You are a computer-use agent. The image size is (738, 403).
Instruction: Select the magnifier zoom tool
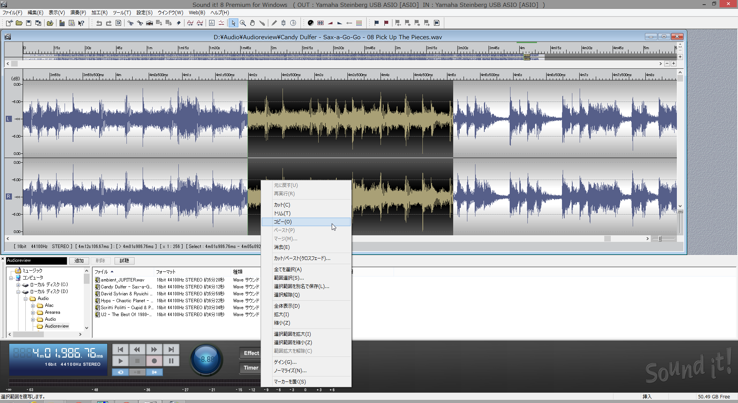(x=243, y=23)
